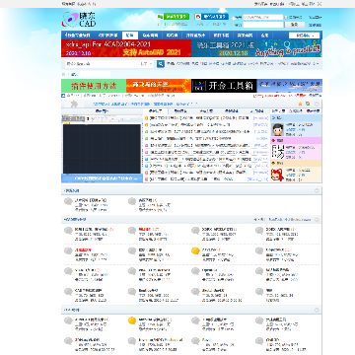Click the orange star icon in panel header

pos(300,104)
